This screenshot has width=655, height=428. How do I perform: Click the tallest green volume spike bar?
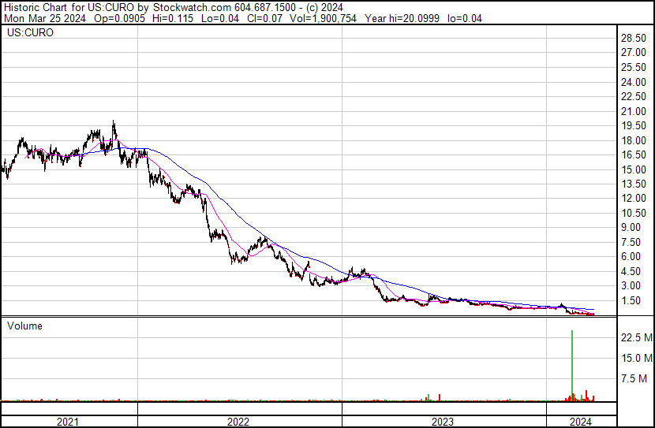click(x=571, y=363)
